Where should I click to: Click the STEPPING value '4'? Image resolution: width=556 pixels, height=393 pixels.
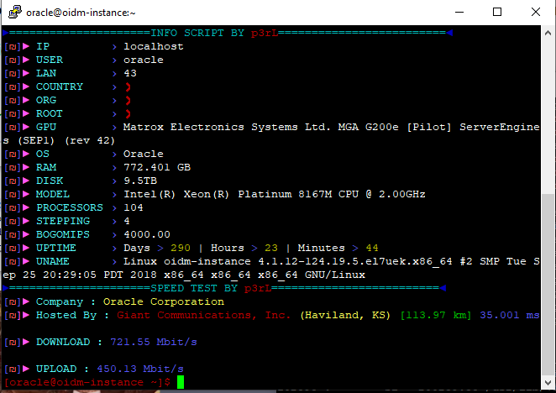tap(127, 222)
